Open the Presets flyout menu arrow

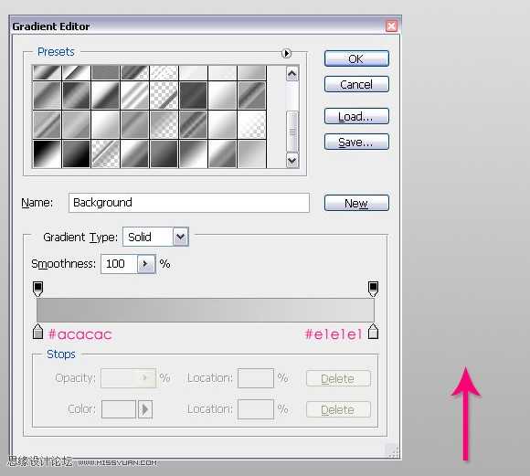point(286,53)
